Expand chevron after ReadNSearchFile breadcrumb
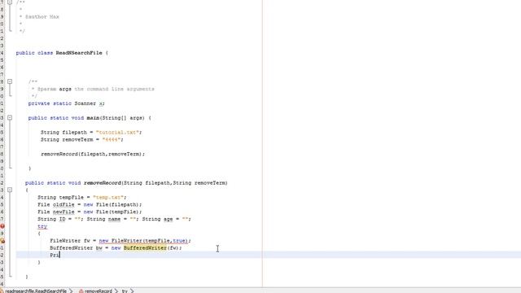The image size is (521, 293). coord(71,291)
